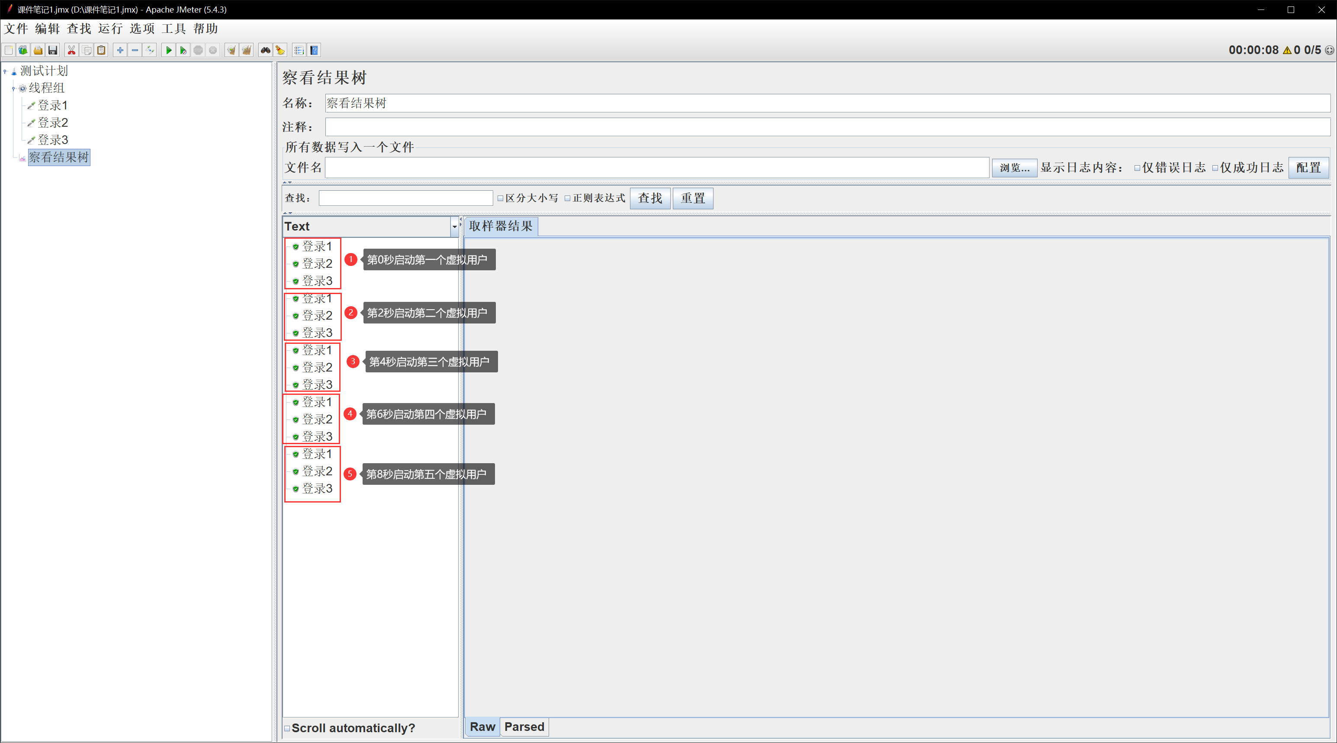The height and width of the screenshot is (743, 1337).
Task: Click the 文件名 input field
Action: [656, 168]
